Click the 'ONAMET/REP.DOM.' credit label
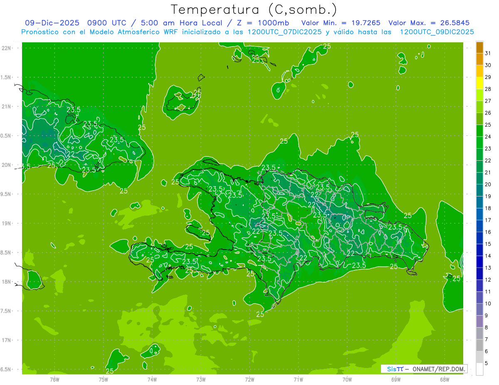This screenshot has width=499, height=385. pos(438,369)
